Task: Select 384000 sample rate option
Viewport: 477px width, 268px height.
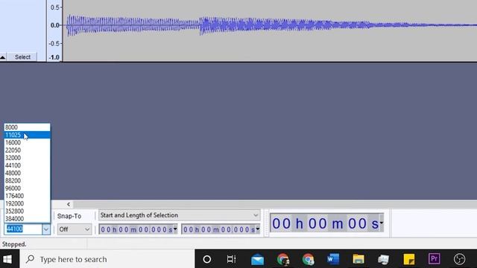Action: tap(27, 218)
